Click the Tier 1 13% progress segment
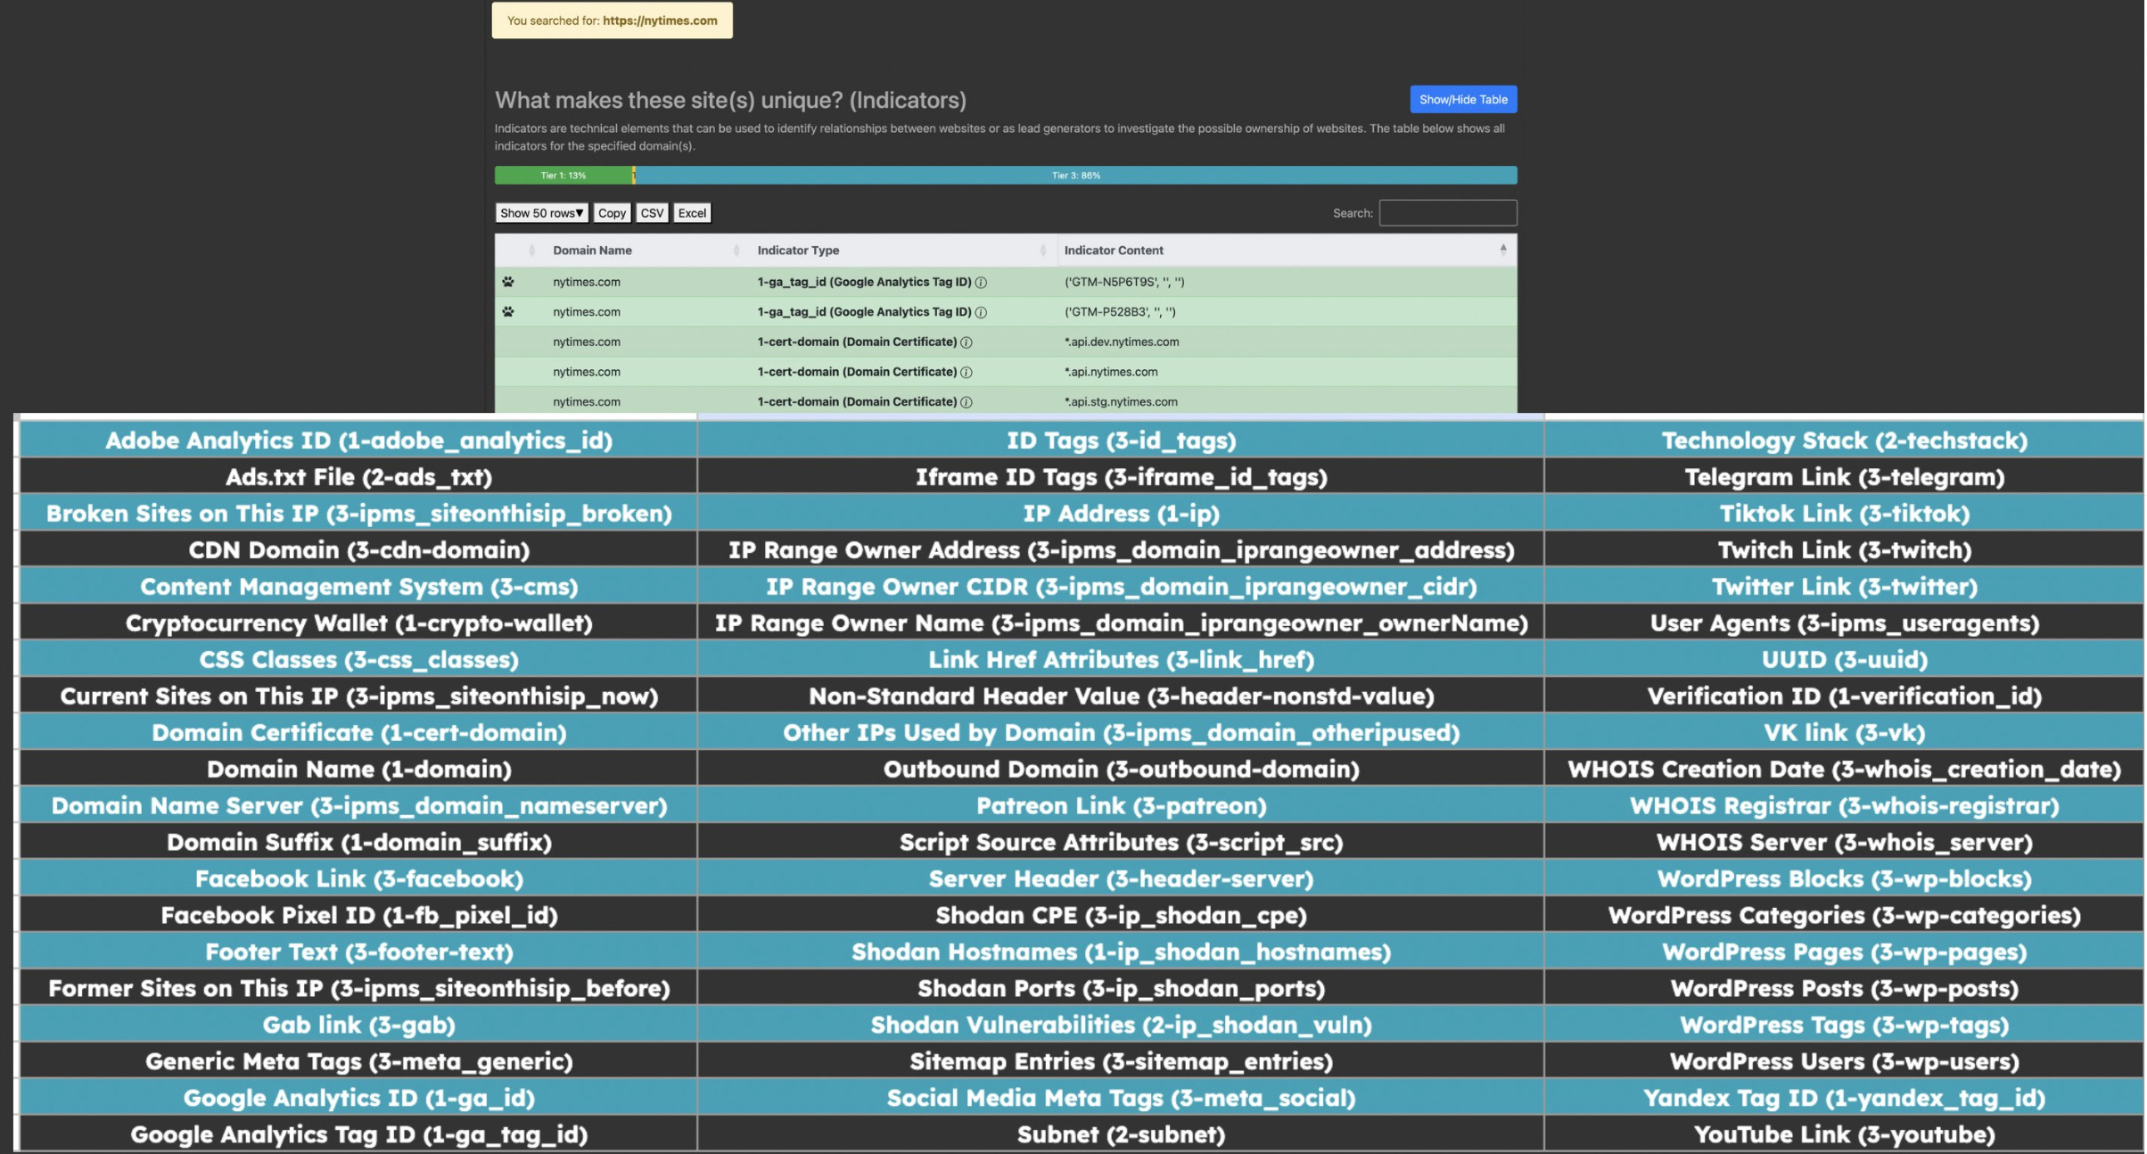Screen dimensions: 2147x1154 coord(563,176)
